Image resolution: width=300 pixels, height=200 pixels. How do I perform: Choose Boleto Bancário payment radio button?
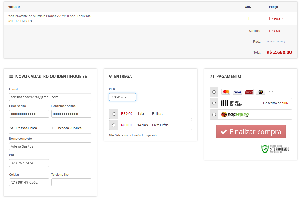pyautogui.click(x=214, y=103)
